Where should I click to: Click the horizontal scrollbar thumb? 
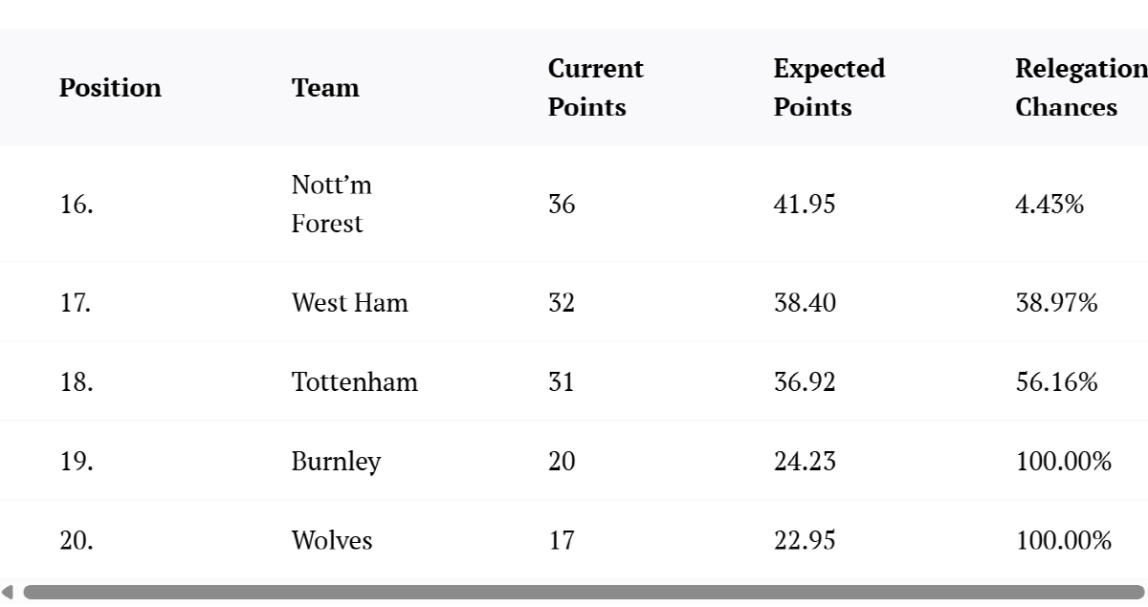point(584,593)
